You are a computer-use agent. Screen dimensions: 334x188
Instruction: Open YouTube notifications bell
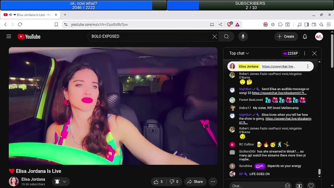(305, 37)
